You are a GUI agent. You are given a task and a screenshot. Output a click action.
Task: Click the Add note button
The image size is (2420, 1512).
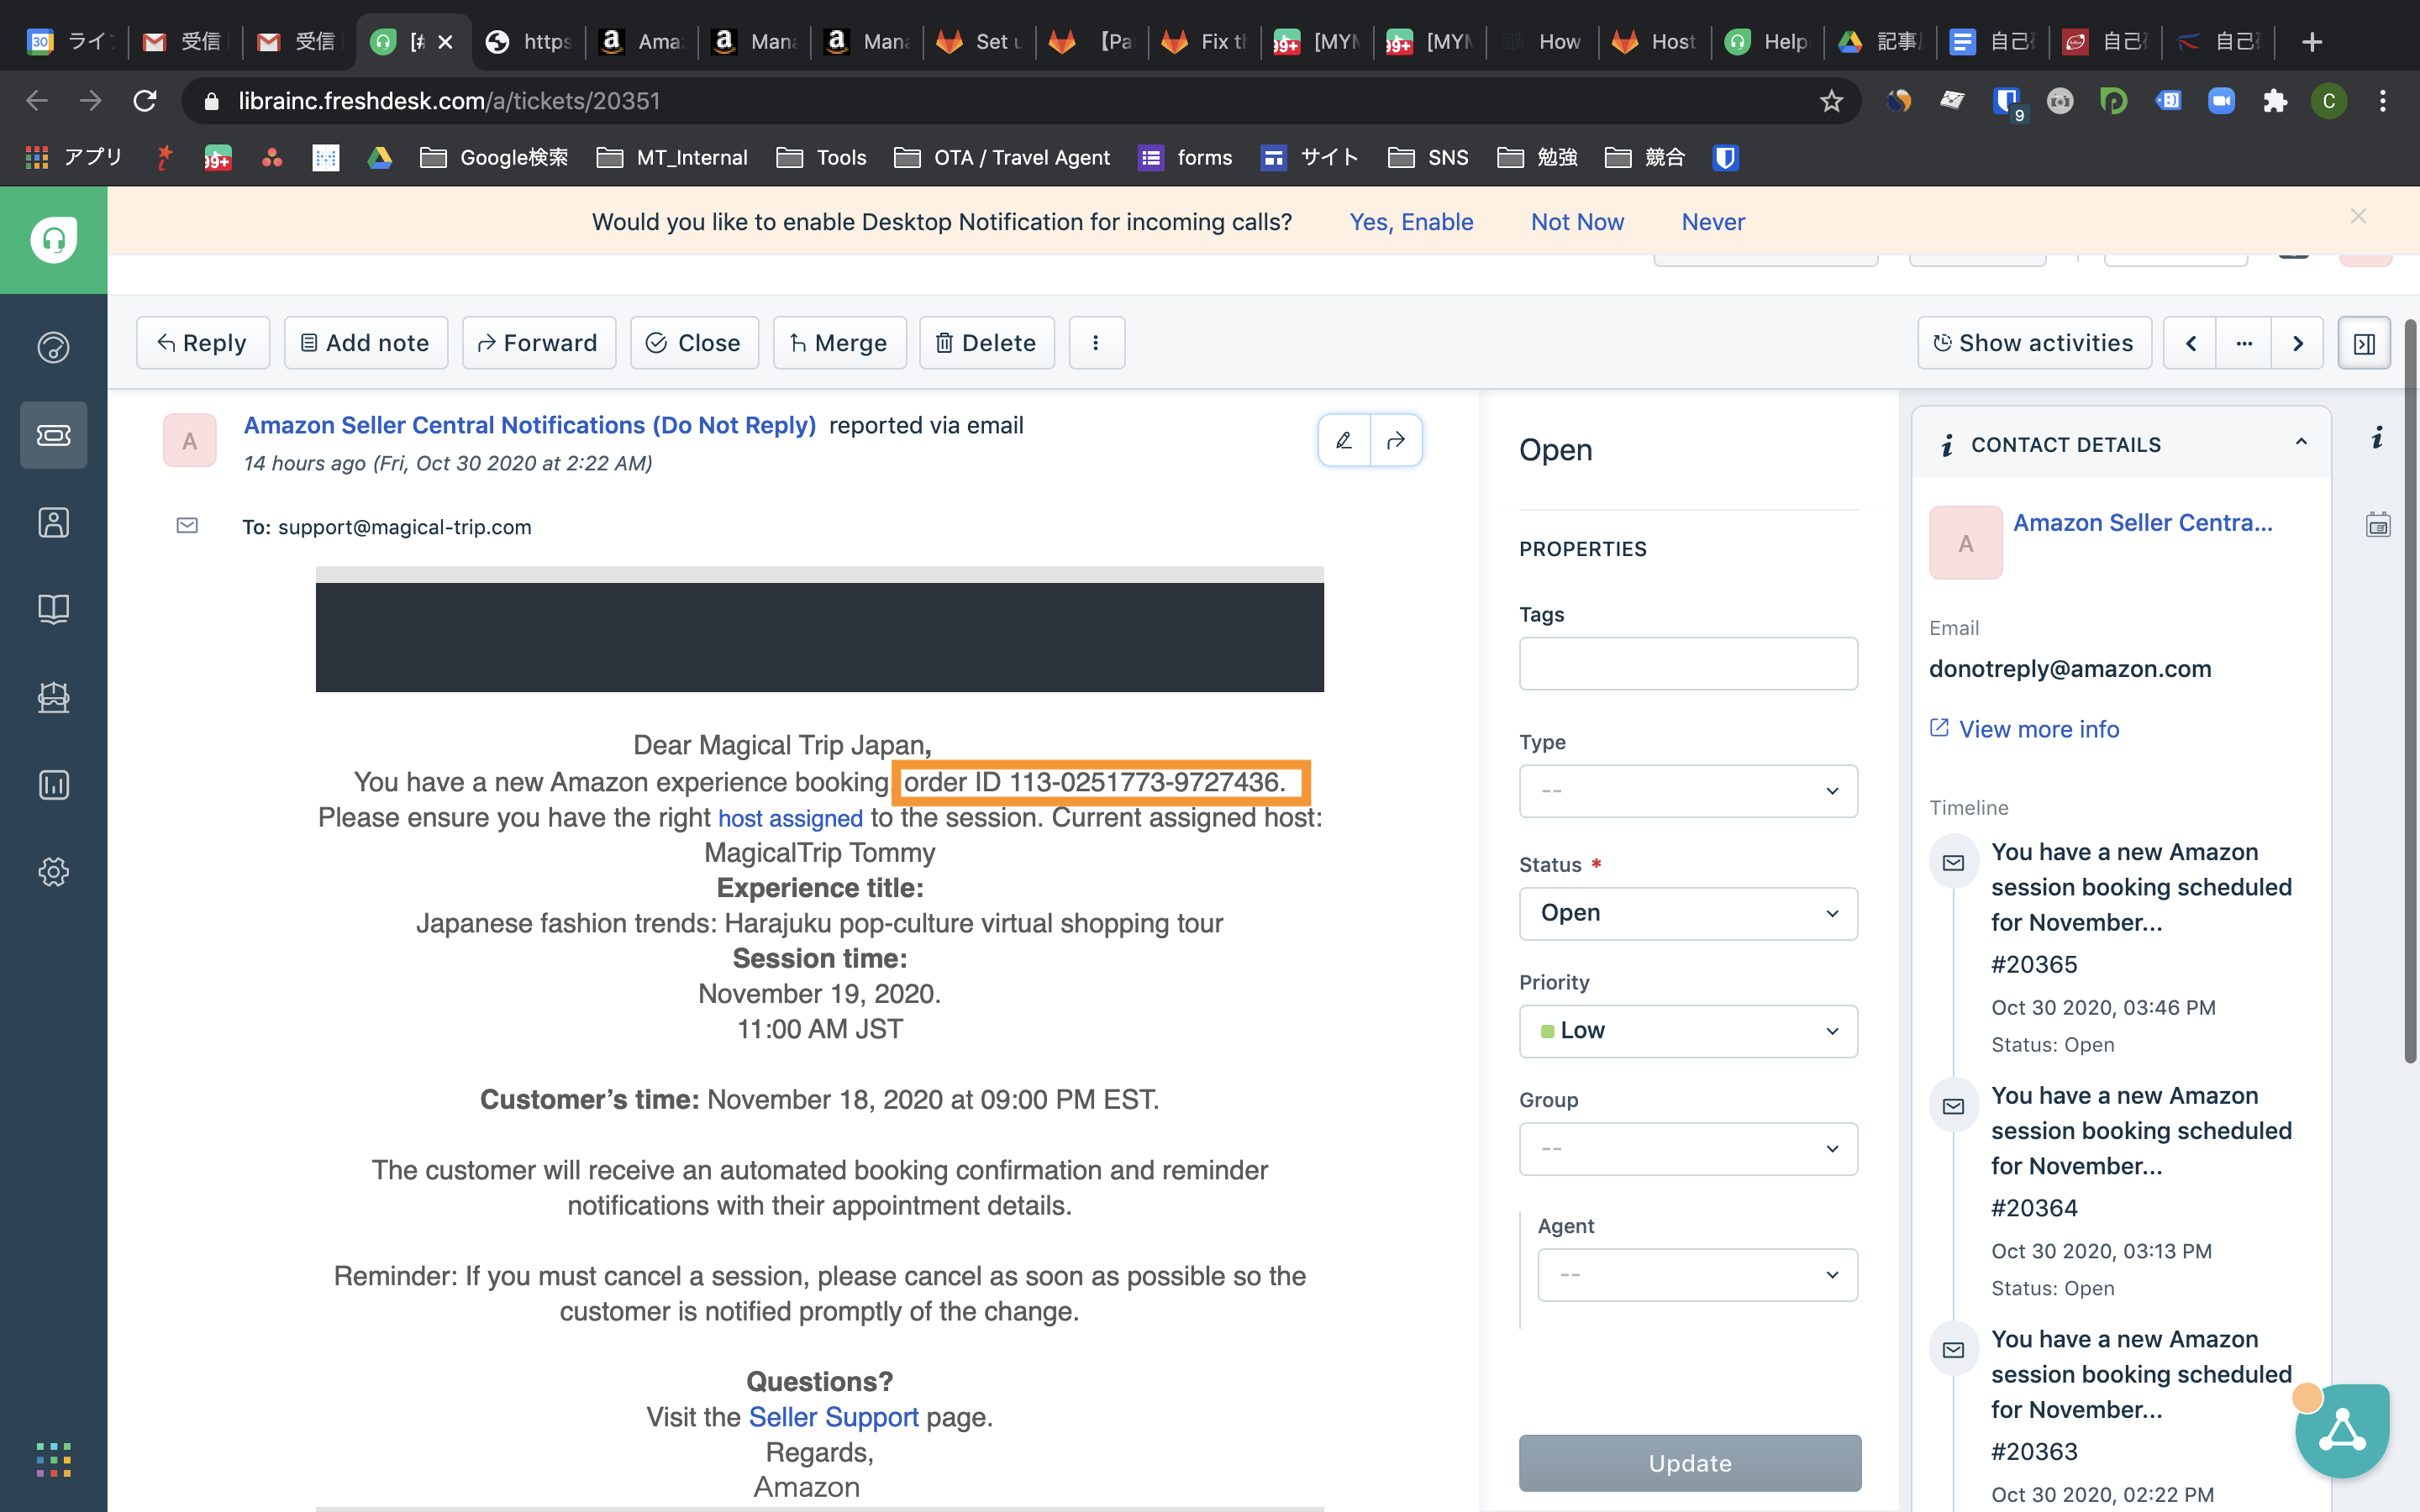coord(366,343)
